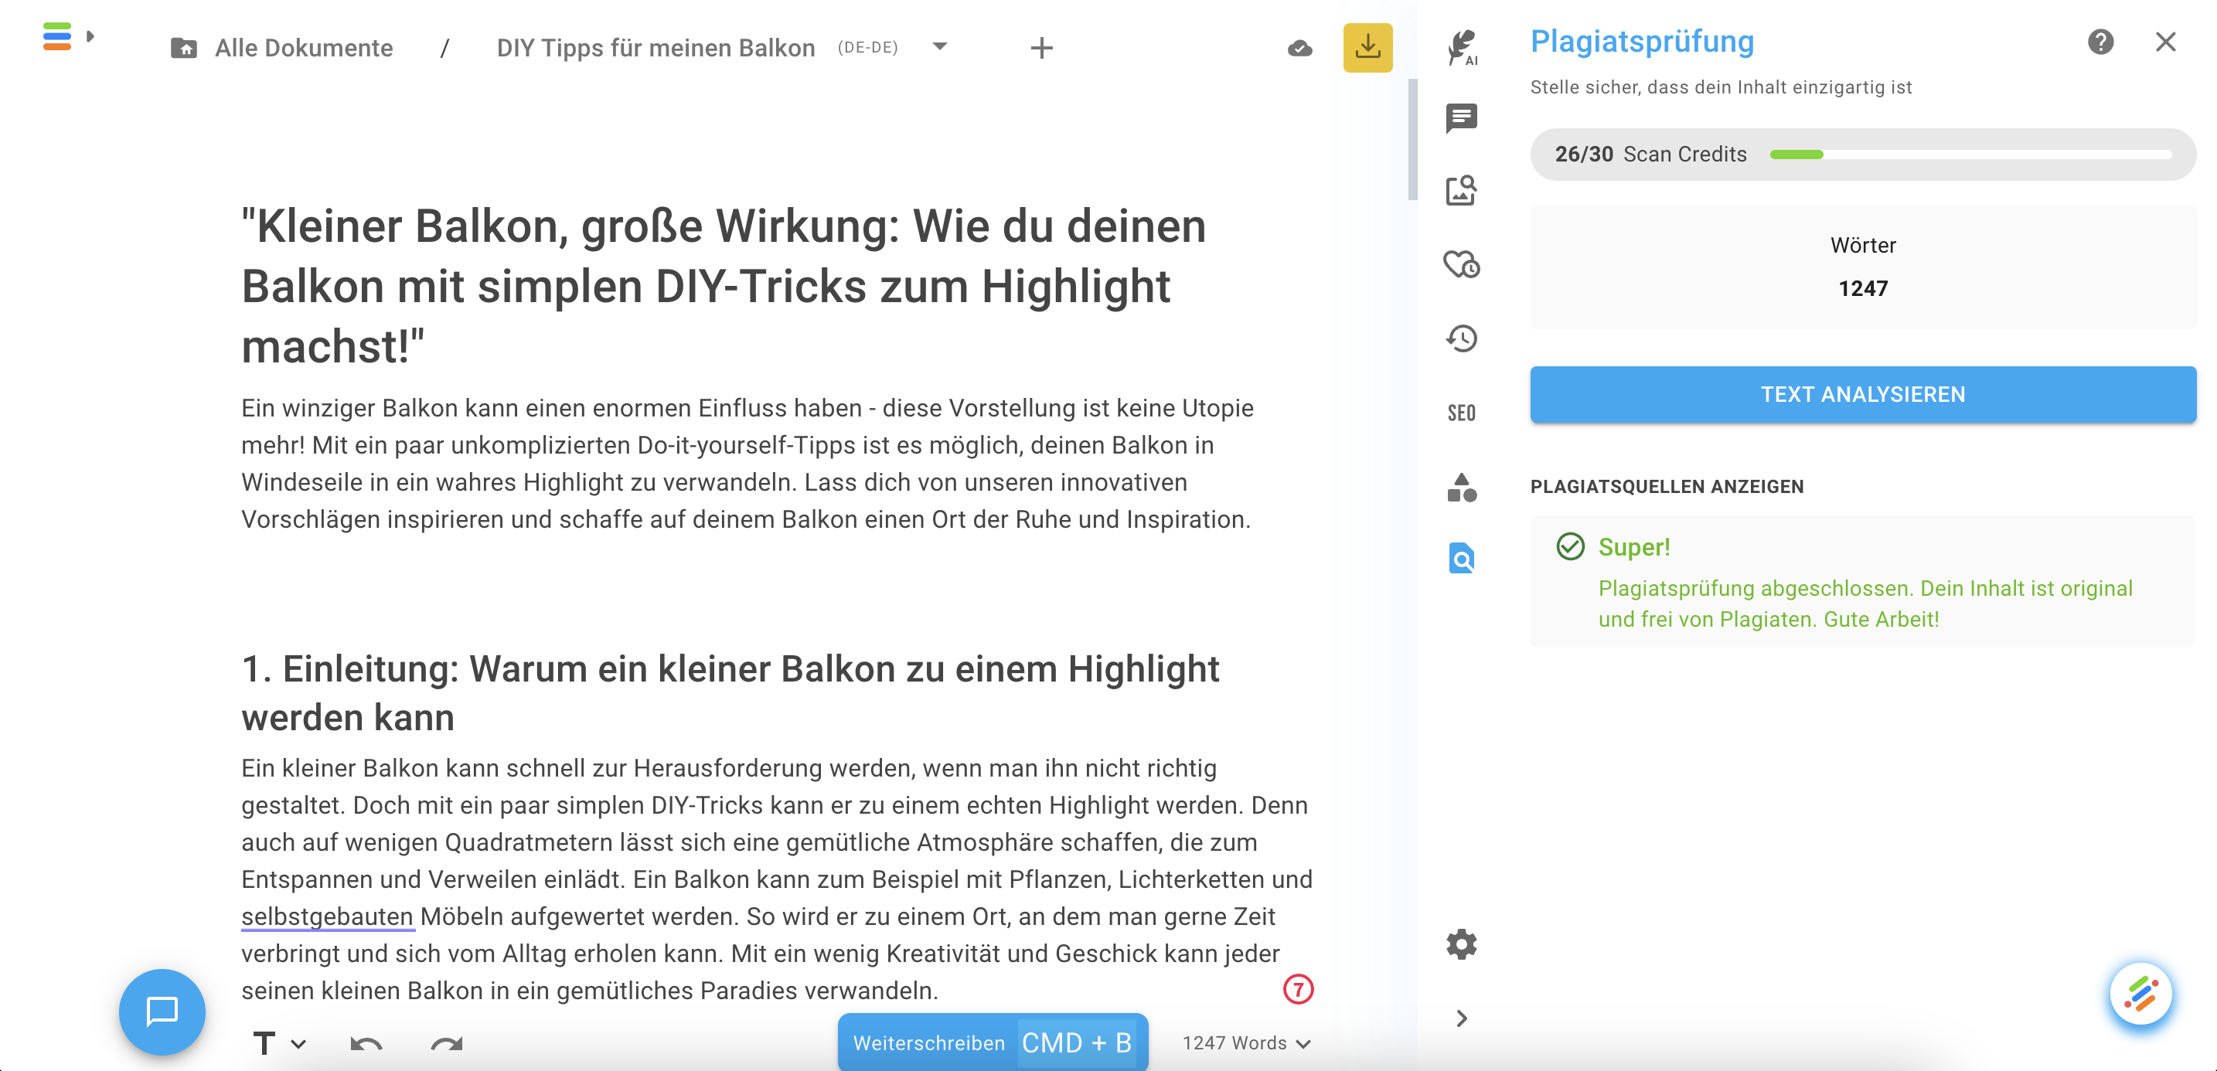Click the yellow download export button
The image size is (2217, 1071).
1367,47
